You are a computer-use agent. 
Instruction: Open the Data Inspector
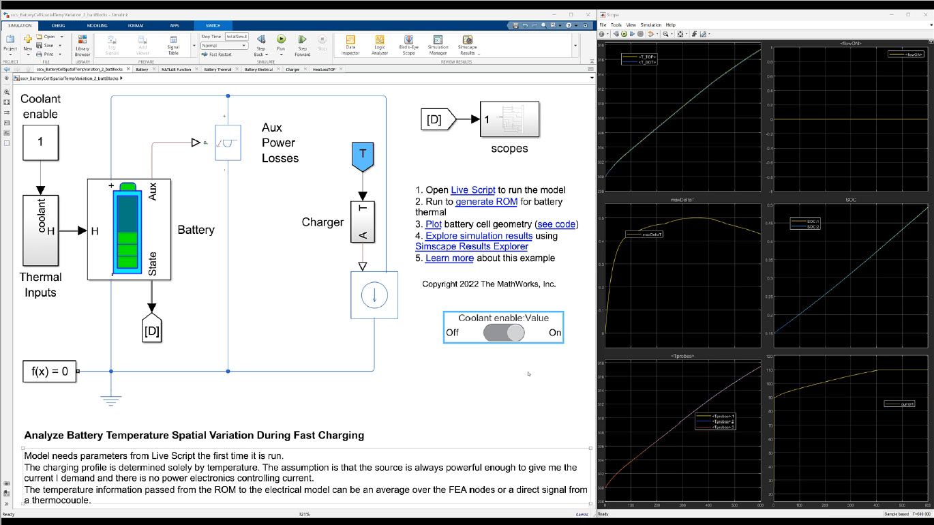coord(350,45)
